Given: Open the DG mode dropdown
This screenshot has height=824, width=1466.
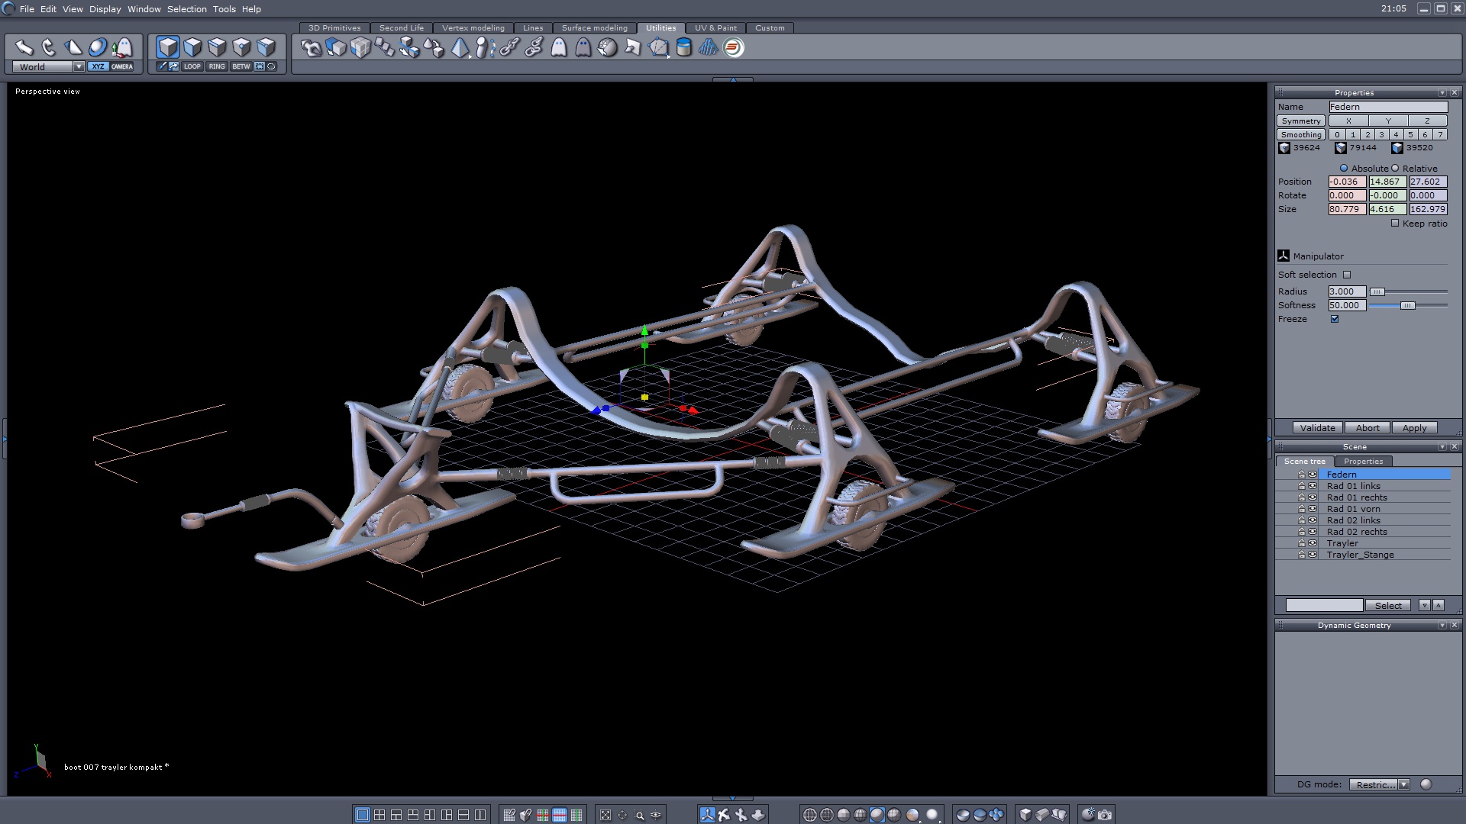Looking at the screenshot, I should click(x=1403, y=784).
